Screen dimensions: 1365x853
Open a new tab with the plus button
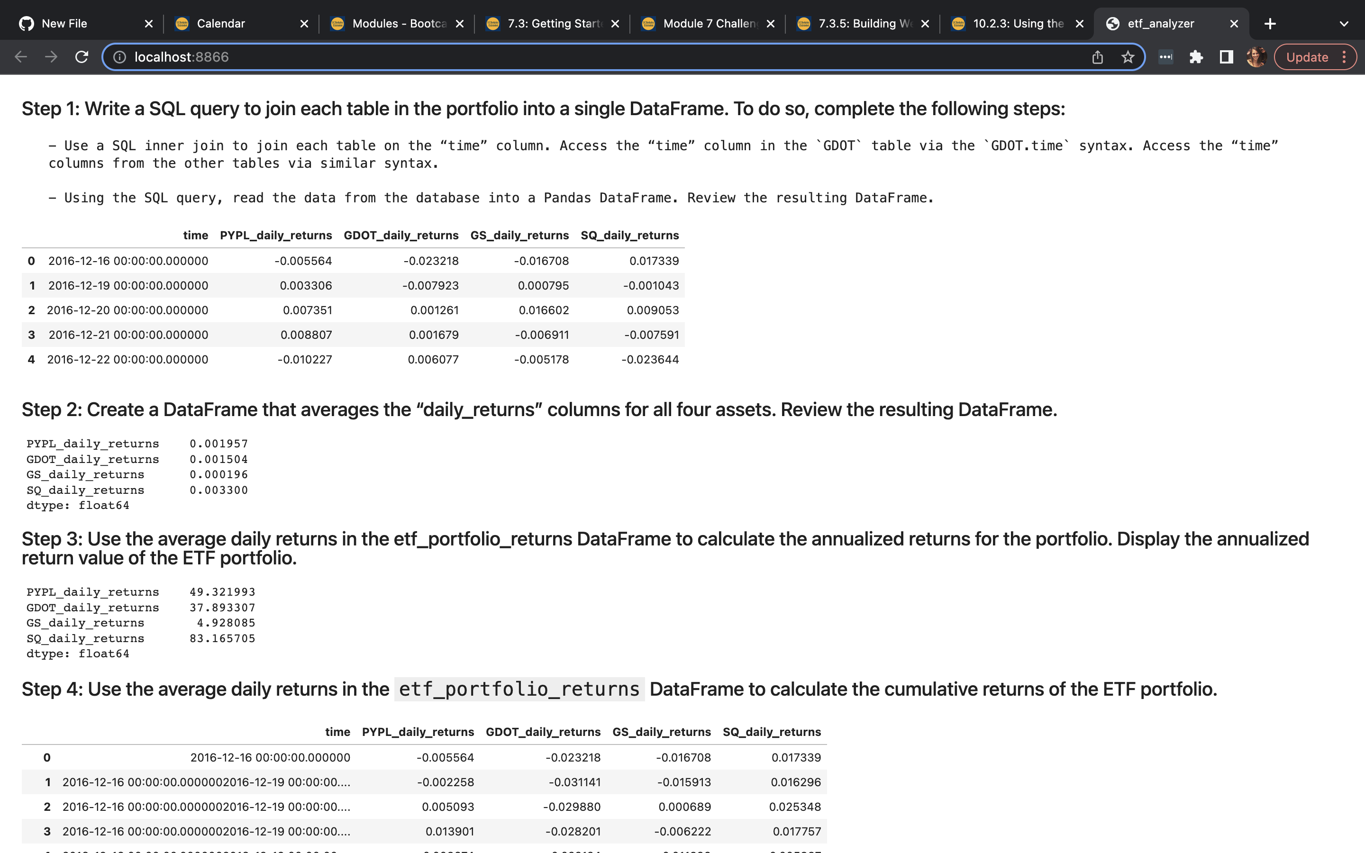(x=1270, y=24)
